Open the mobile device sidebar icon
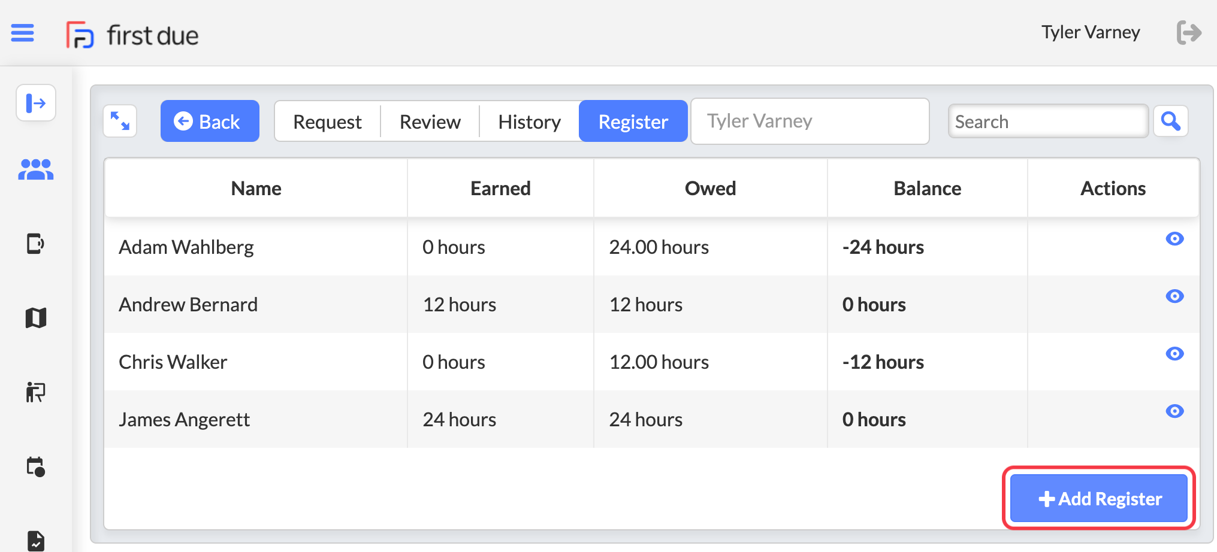 click(36, 244)
